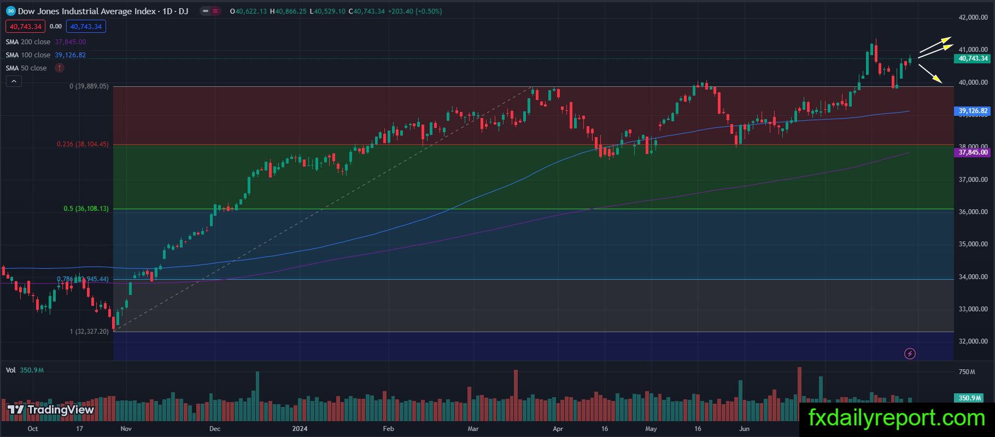Select the change value +203.40 (+0.50%)
This screenshot has width=995, height=437.
[415, 11]
